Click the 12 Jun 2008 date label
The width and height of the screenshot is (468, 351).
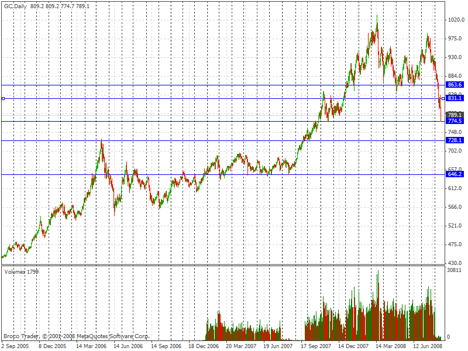pos(428,346)
